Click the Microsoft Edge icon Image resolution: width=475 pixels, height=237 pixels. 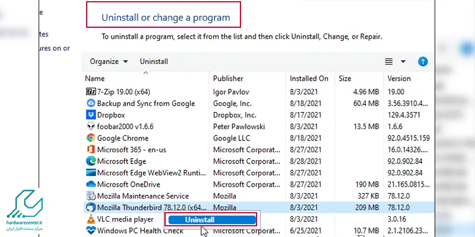pyautogui.click(x=91, y=161)
